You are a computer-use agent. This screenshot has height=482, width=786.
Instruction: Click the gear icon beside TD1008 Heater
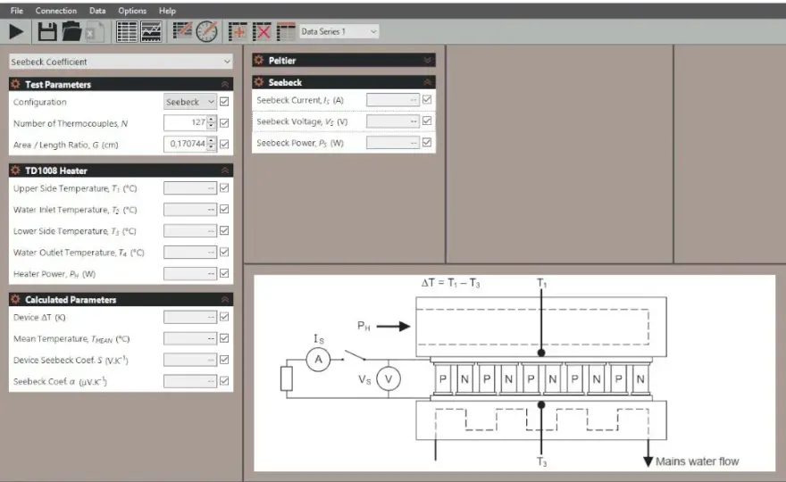15,170
